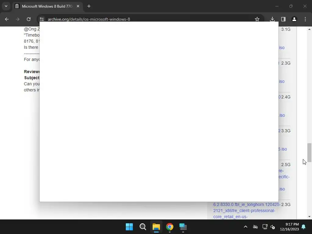This screenshot has width=312, height=234.
Task: Open network display tray icon
Action: point(265,227)
